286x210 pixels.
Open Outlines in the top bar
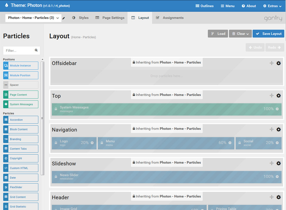click(x=204, y=6)
